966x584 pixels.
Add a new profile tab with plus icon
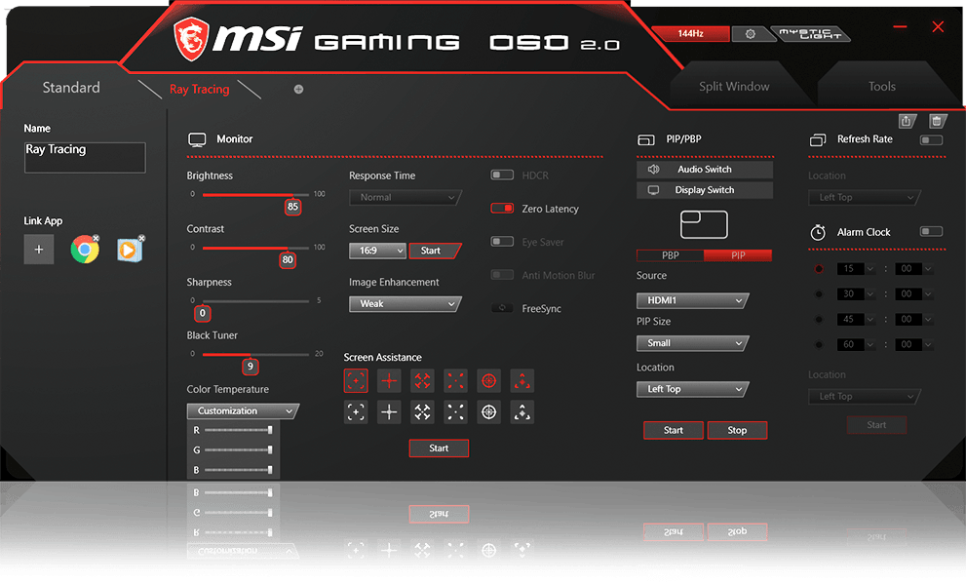(298, 89)
